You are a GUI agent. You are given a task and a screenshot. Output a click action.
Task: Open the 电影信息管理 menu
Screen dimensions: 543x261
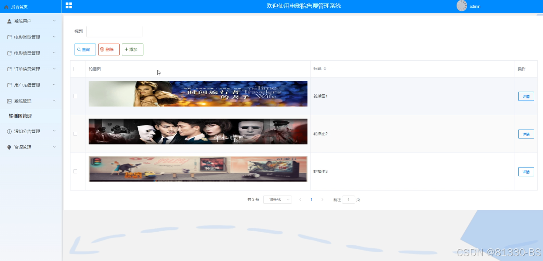[31, 53]
